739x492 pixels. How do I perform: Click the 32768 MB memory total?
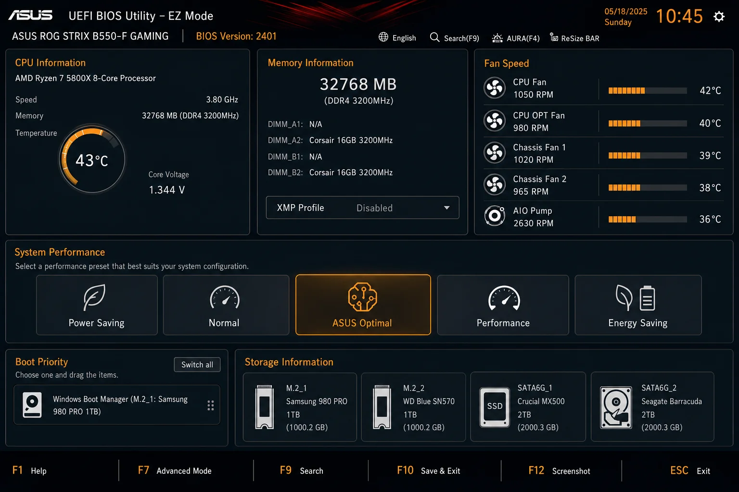coord(358,84)
